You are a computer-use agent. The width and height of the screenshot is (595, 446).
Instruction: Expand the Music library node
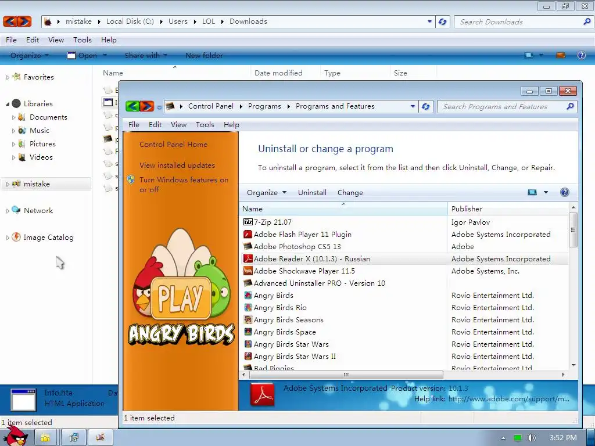tap(14, 131)
